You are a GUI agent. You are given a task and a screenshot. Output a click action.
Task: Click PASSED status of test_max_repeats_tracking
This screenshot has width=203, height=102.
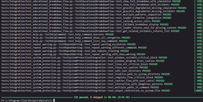tap(124, 51)
